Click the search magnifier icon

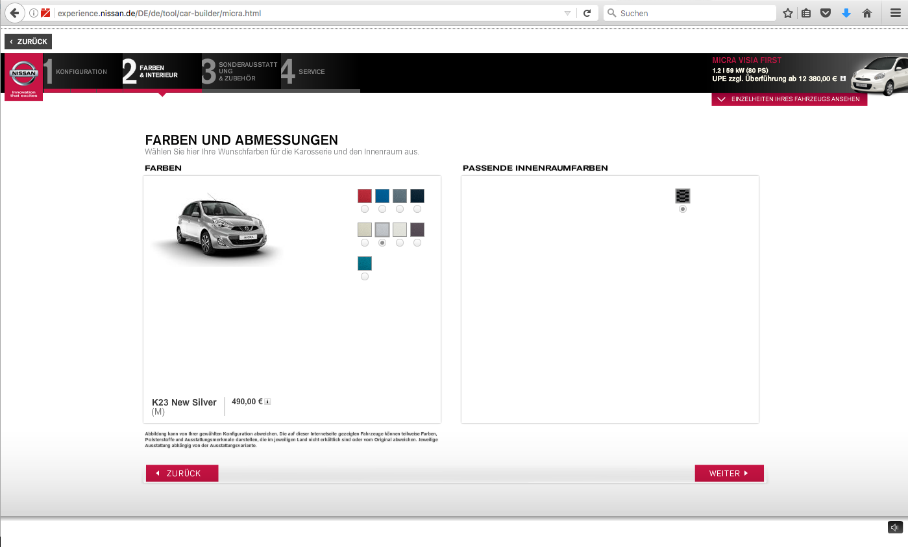tap(611, 13)
